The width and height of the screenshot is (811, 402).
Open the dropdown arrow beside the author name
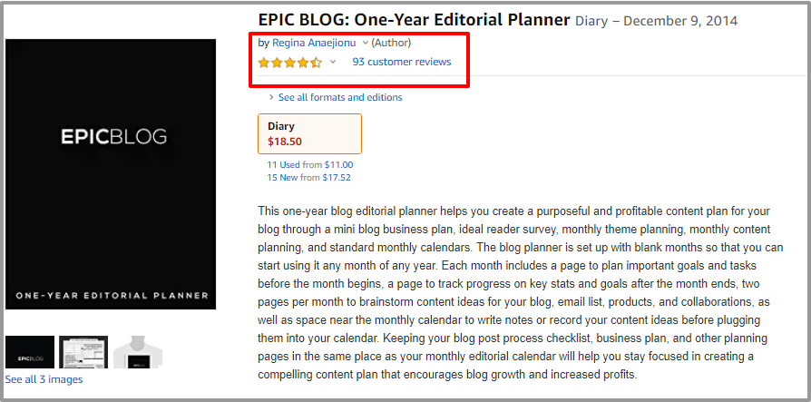coord(366,43)
